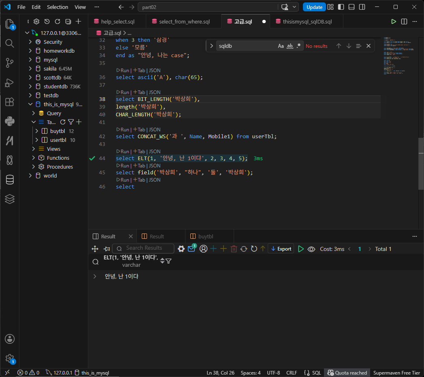Viewport: 424px width, 377px height.
Task: Expand the sakila database
Action: 30,69
